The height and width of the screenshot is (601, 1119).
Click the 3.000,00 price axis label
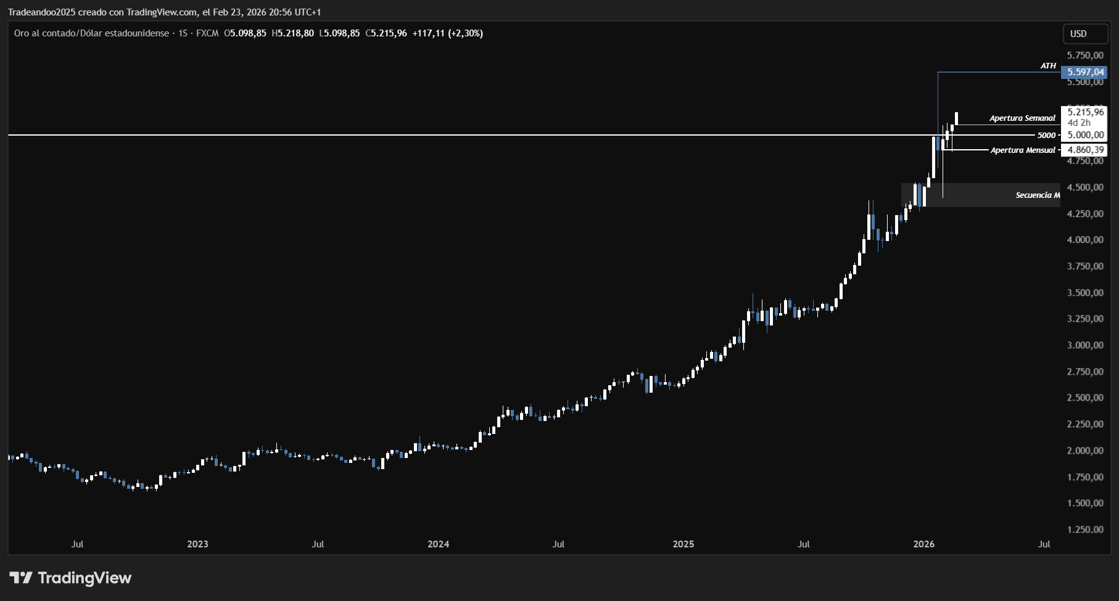[1085, 345]
